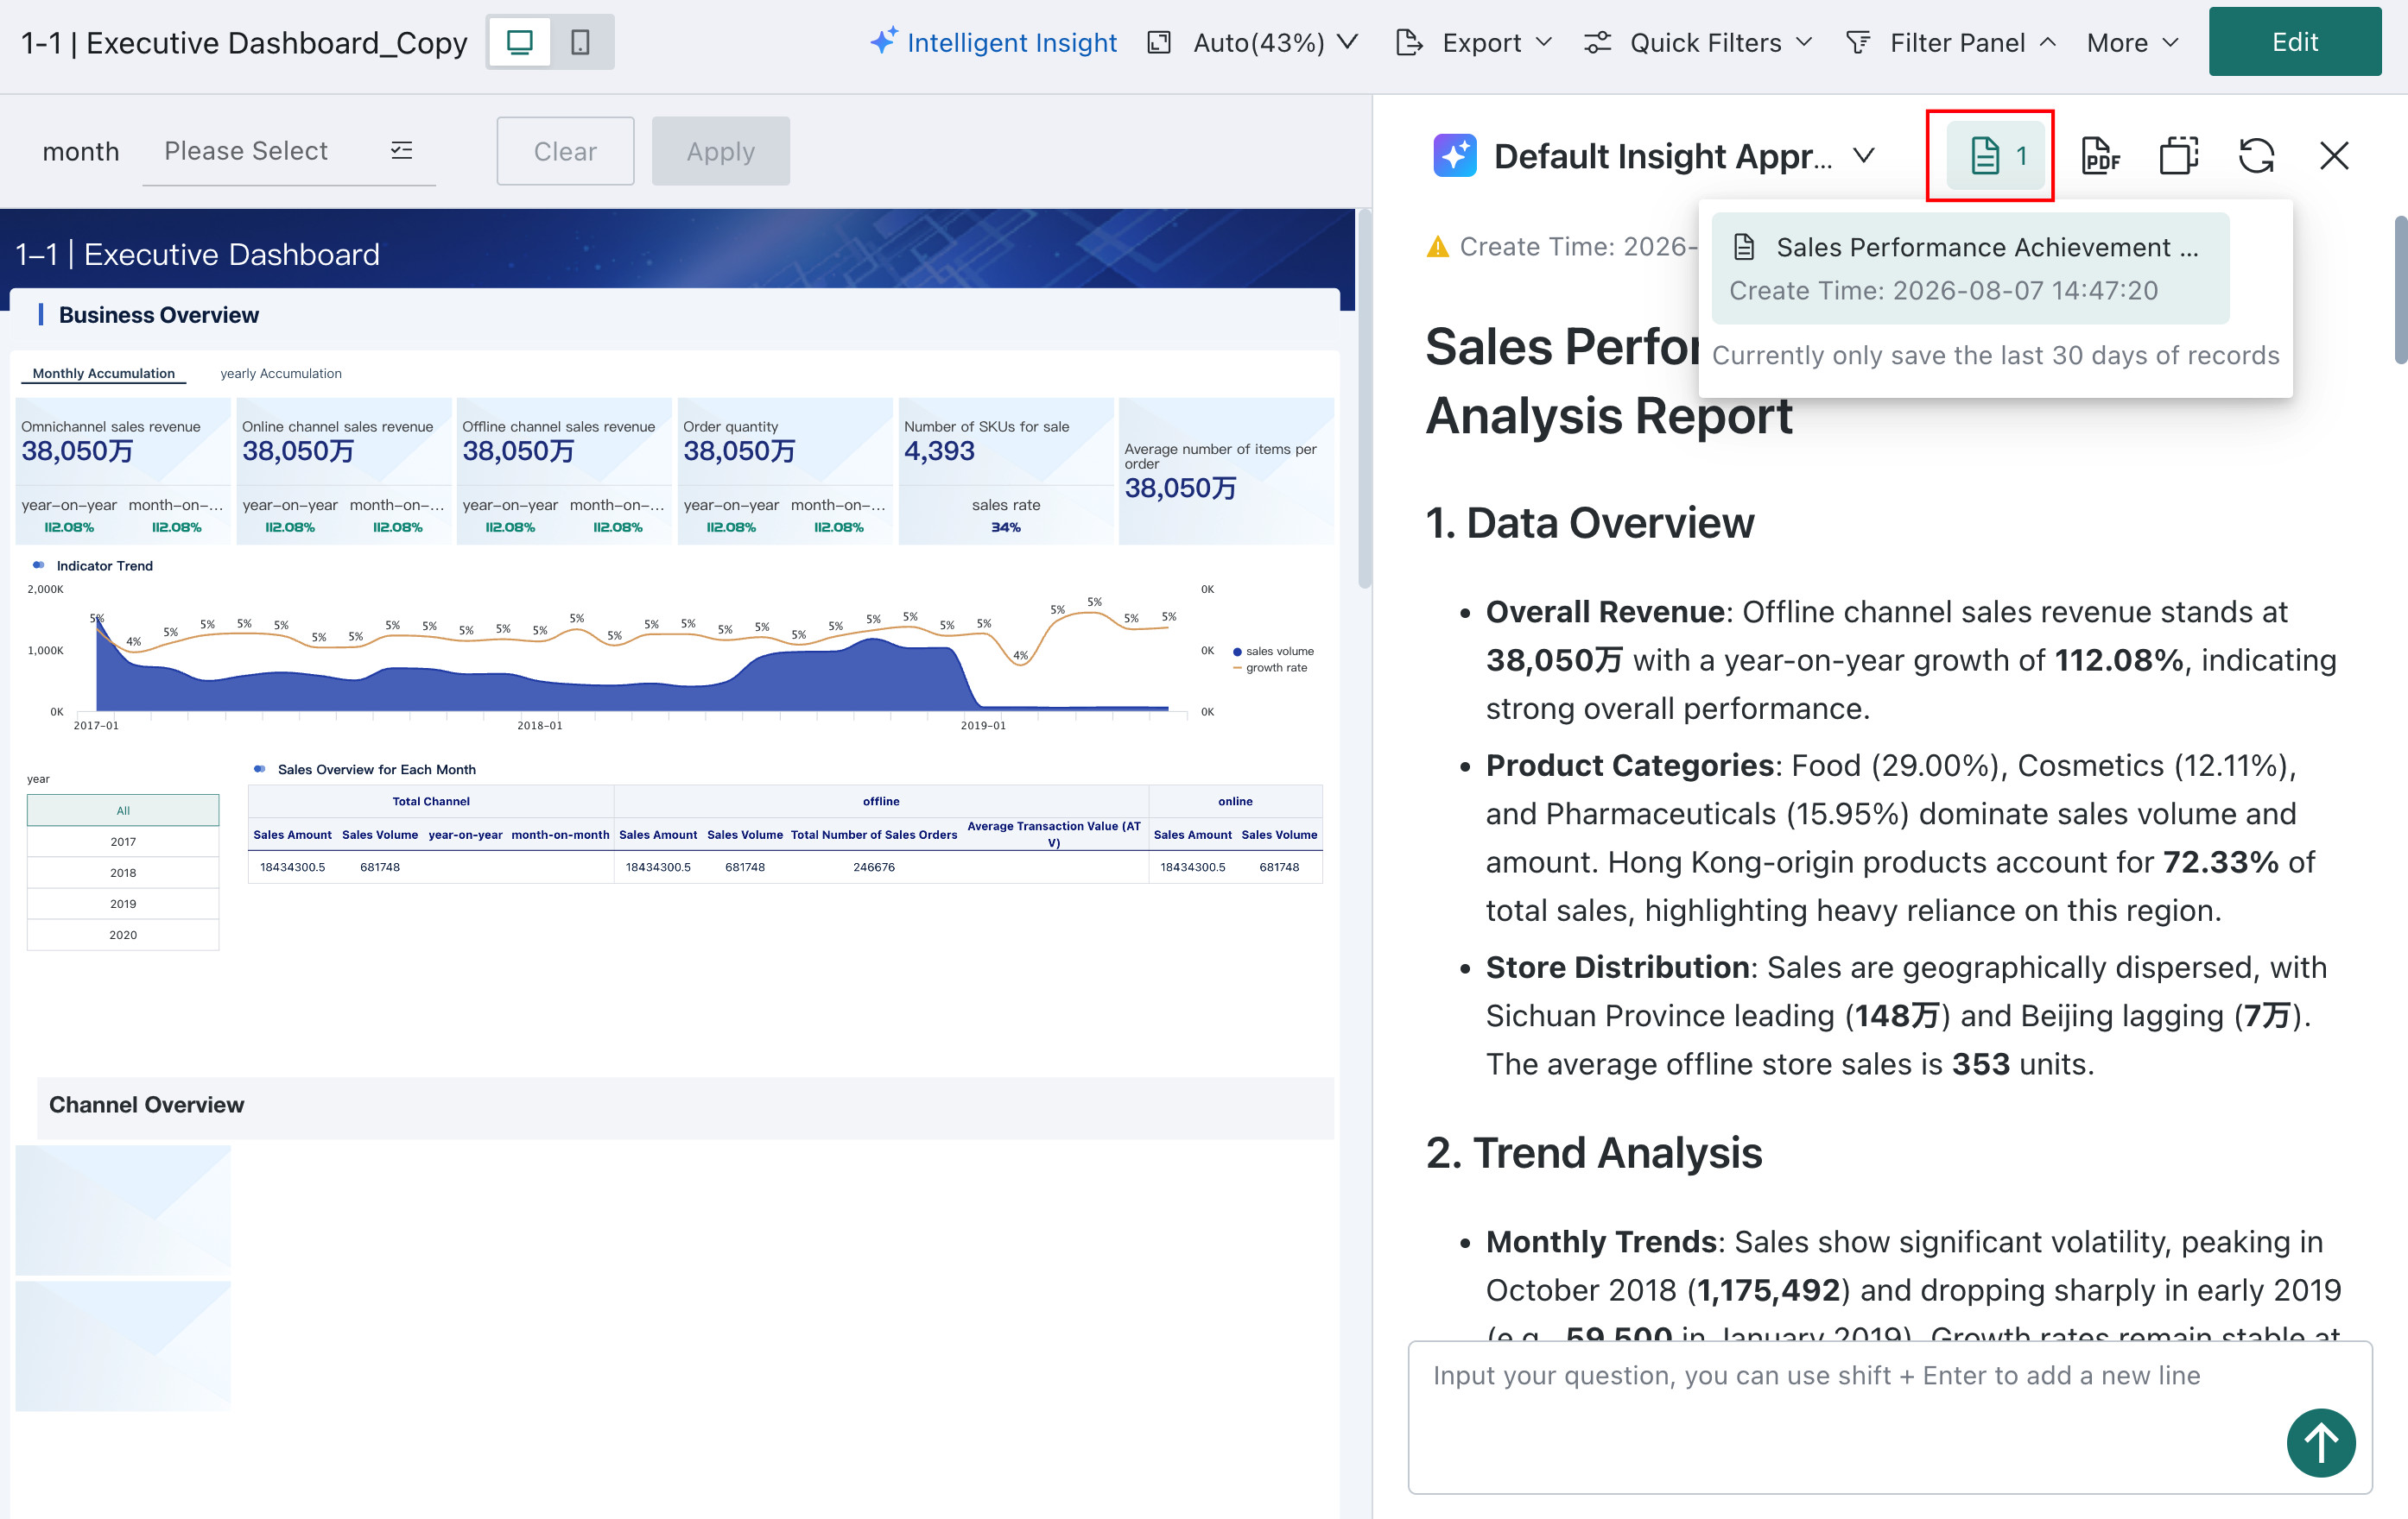Click the 1. Data Overview heading
Image resolution: width=2408 pixels, height=1519 pixels.
(x=1590, y=523)
